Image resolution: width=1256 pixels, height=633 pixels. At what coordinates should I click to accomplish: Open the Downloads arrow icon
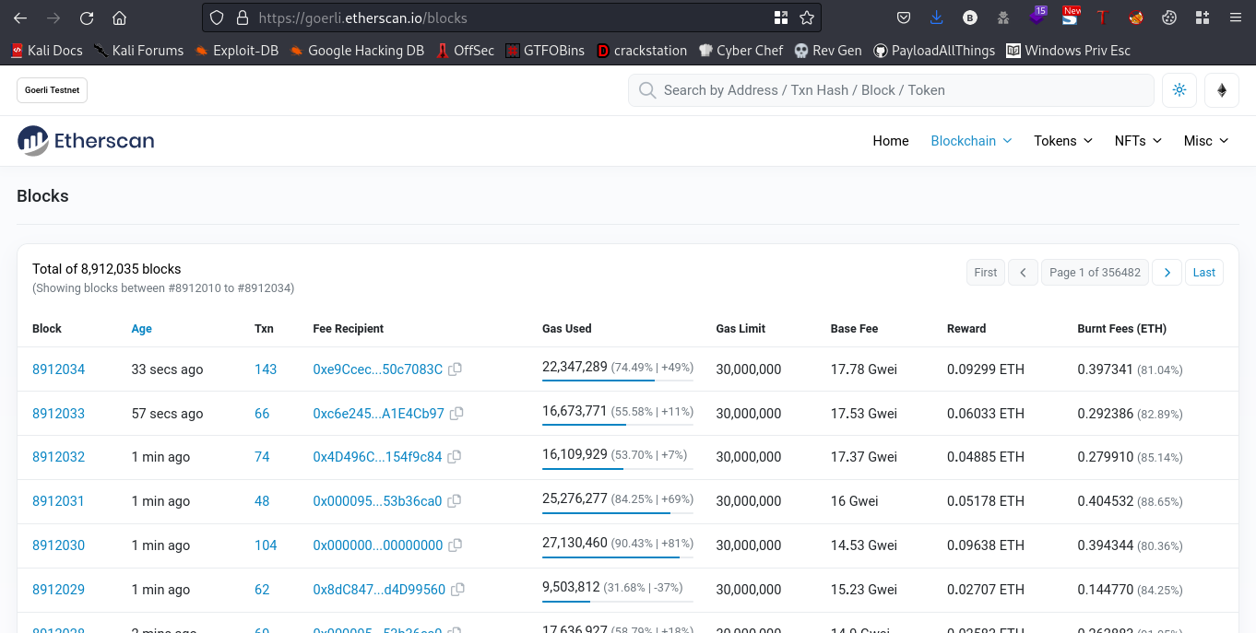click(x=937, y=18)
